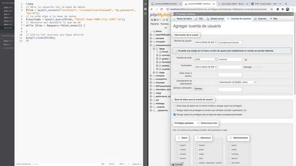Check 'Otorgar todos los privilegios al nombre comodín'

pos(175,110)
